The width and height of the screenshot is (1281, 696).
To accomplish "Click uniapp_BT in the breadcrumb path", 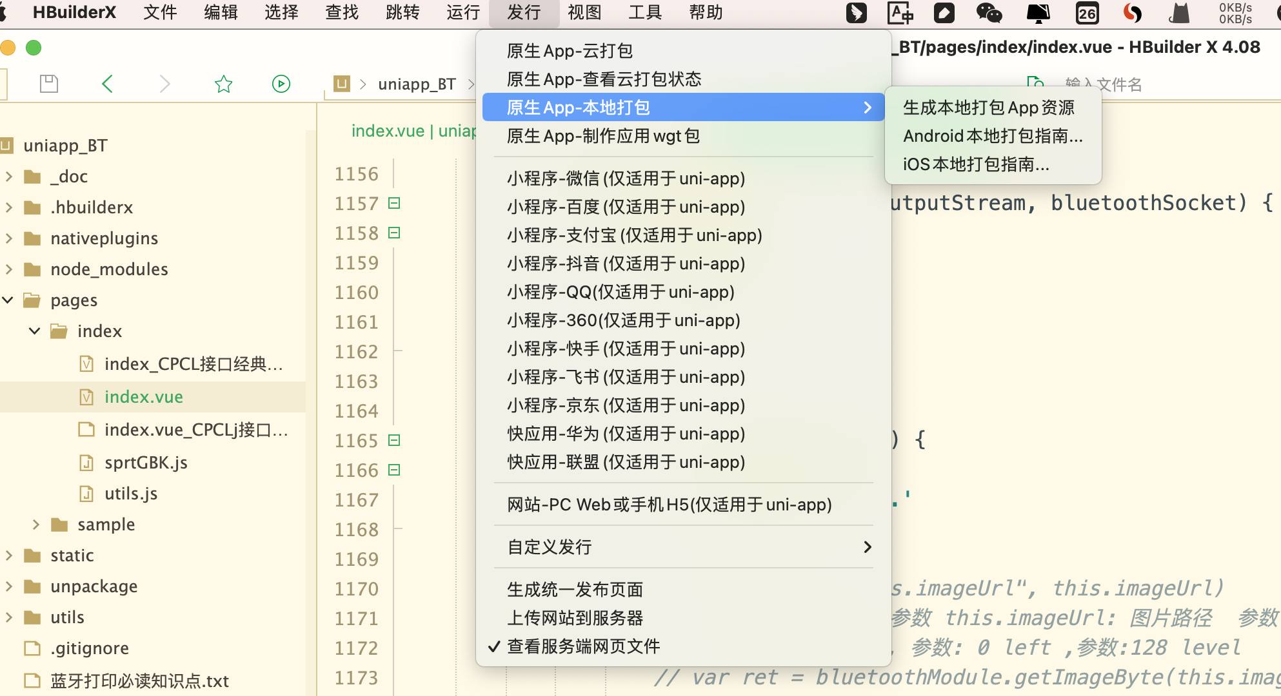I will click(417, 84).
